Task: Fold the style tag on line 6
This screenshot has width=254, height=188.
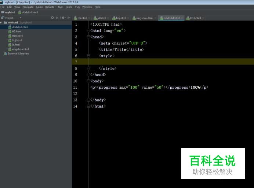Action: point(88,56)
